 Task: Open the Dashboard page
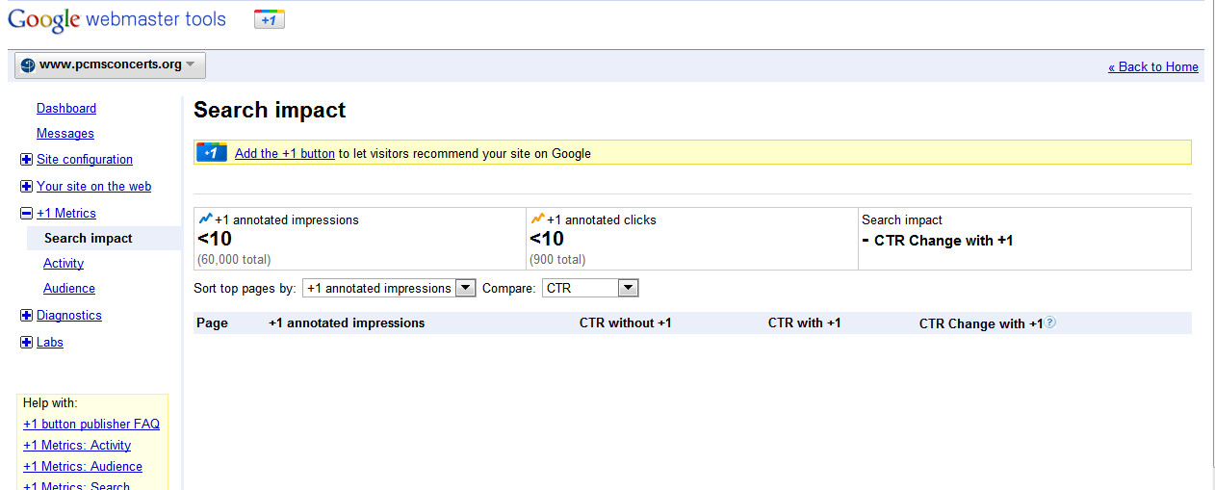66,109
